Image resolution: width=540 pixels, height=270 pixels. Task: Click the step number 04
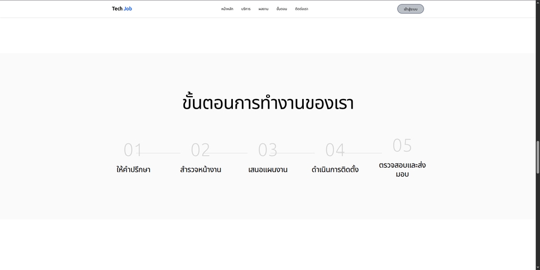click(335, 150)
